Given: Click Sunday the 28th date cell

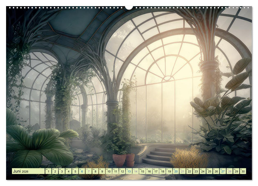Looking at the screenshot, I should coord(230,171).
